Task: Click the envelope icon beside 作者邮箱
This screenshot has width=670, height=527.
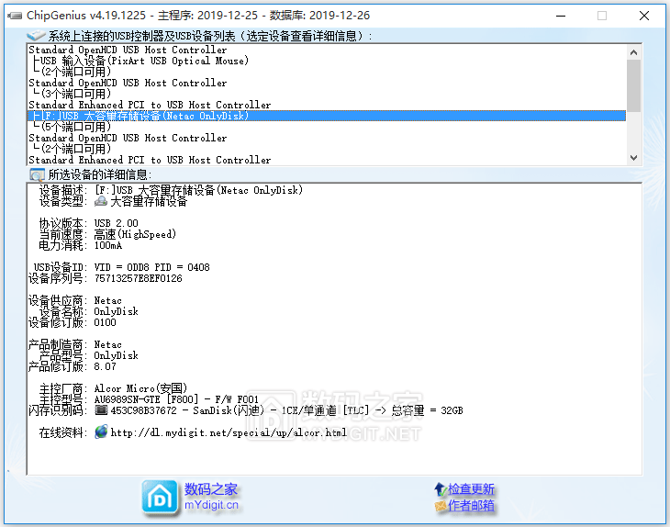Action: click(x=441, y=506)
